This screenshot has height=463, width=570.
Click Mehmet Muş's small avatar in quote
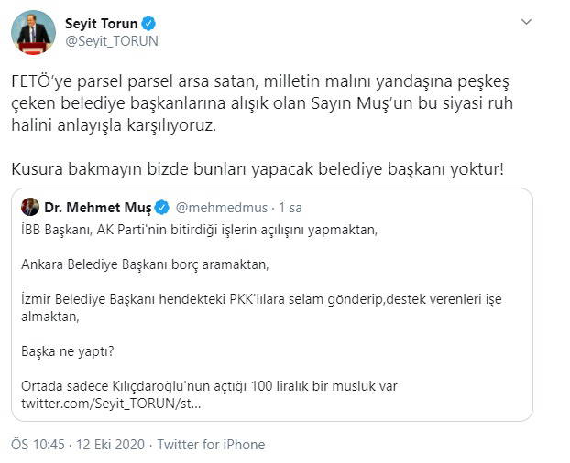point(30,207)
